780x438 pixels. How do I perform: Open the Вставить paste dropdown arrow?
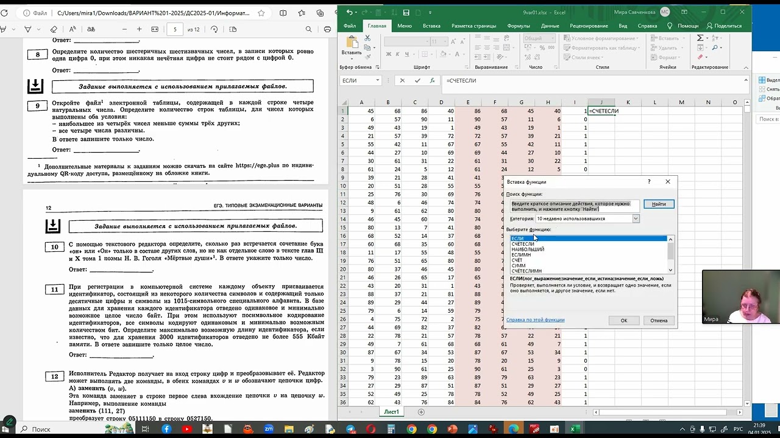coord(352,59)
